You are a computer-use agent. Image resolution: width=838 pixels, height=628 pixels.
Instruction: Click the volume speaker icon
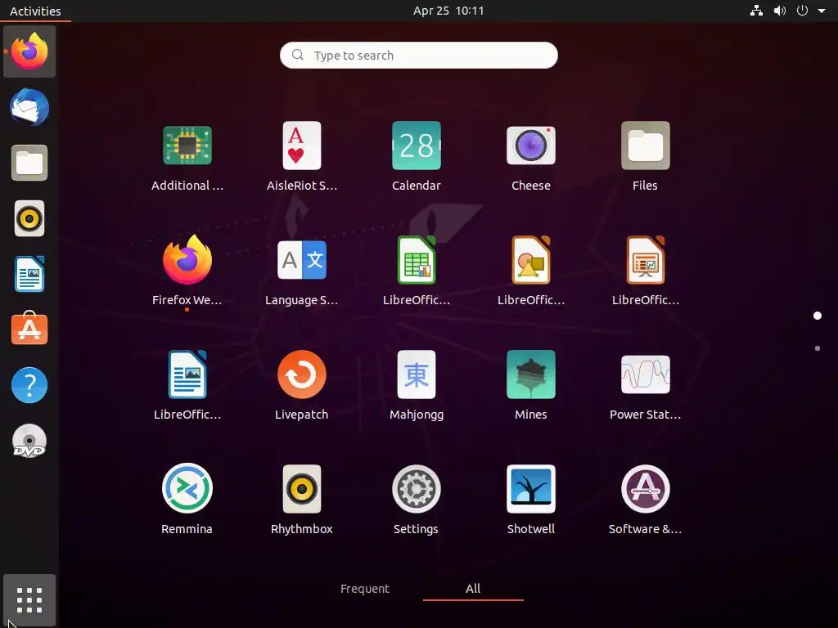tap(780, 11)
